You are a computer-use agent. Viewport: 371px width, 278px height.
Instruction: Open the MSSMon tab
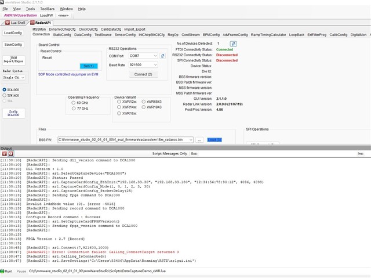click(39, 30)
